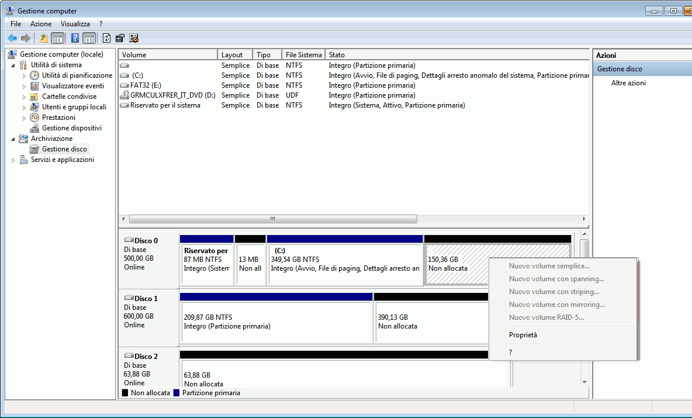Click the Archiviazione storage icon
Image resolution: width=692 pixels, height=418 pixels.
23,139
